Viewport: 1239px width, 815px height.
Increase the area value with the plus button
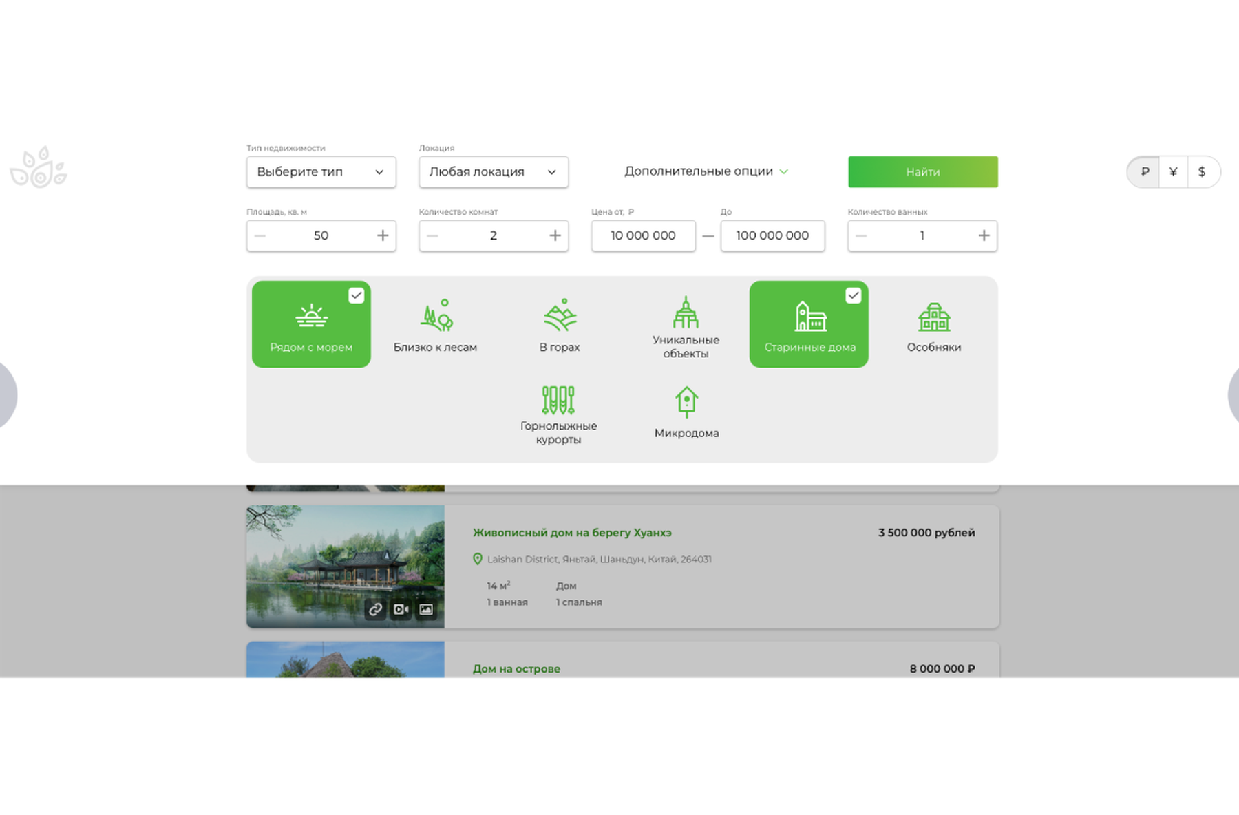(383, 235)
